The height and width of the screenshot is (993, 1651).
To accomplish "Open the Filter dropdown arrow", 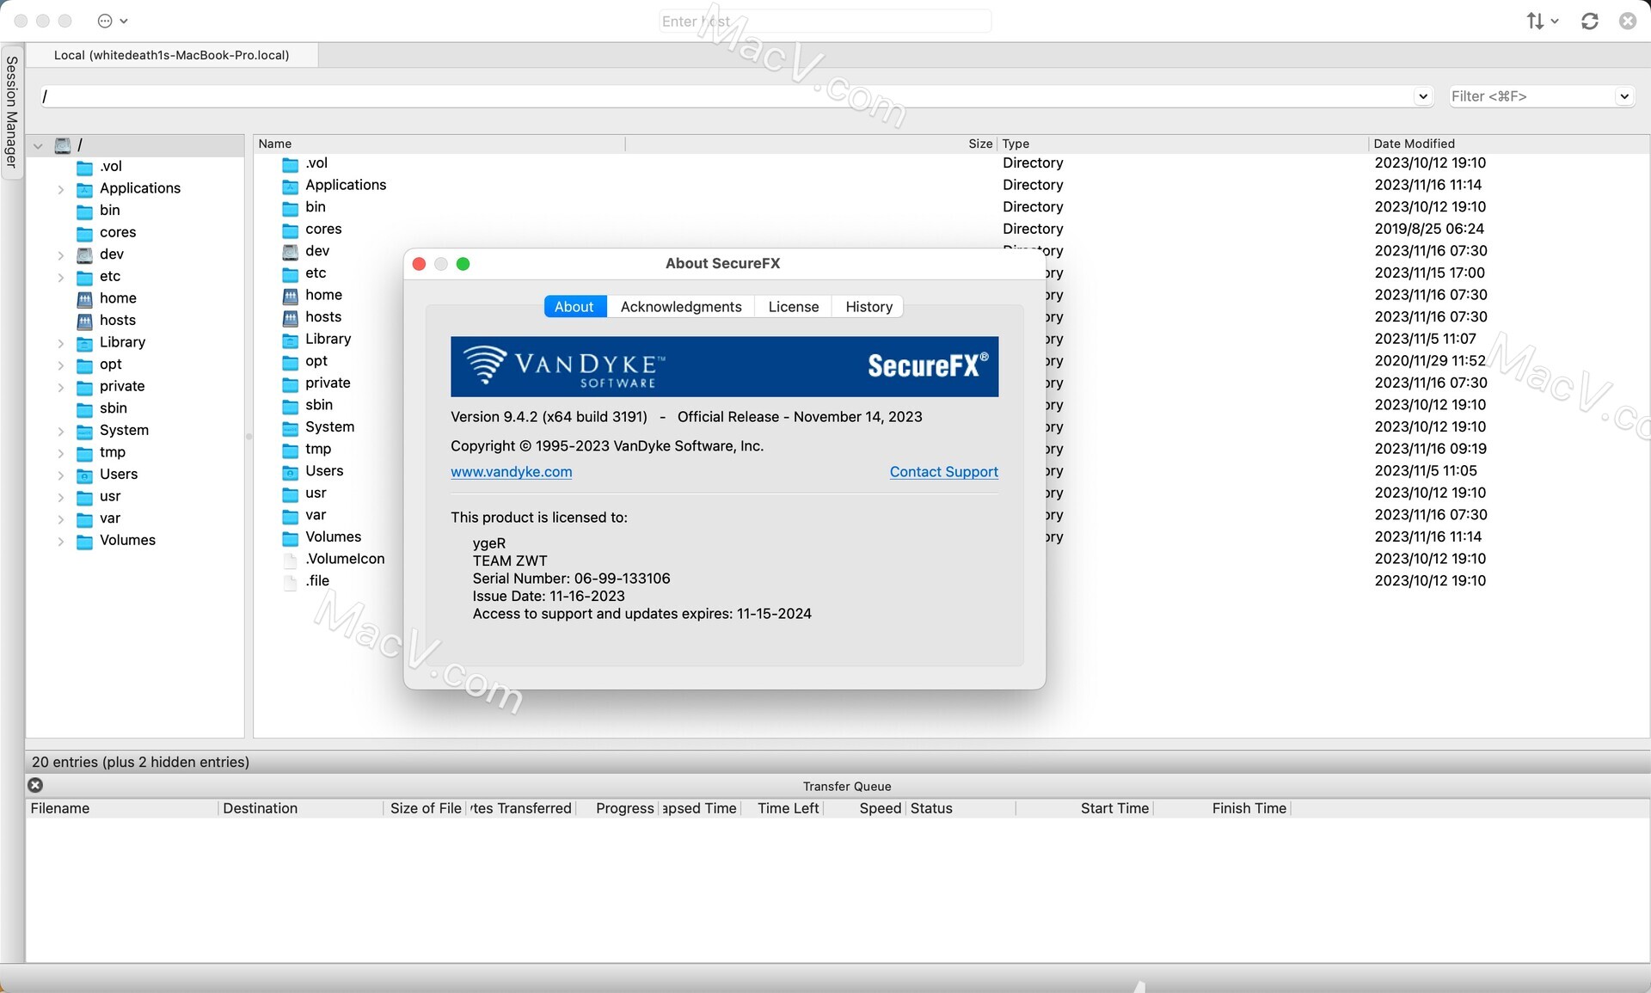I will 1624,96.
